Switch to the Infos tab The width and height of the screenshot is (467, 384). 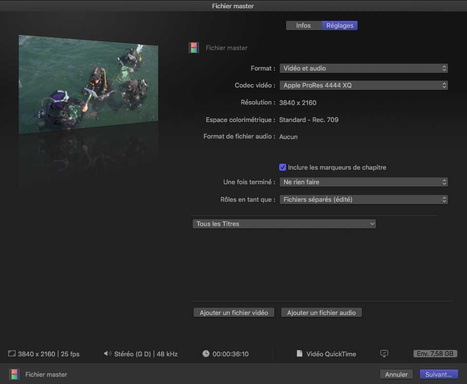coord(304,26)
